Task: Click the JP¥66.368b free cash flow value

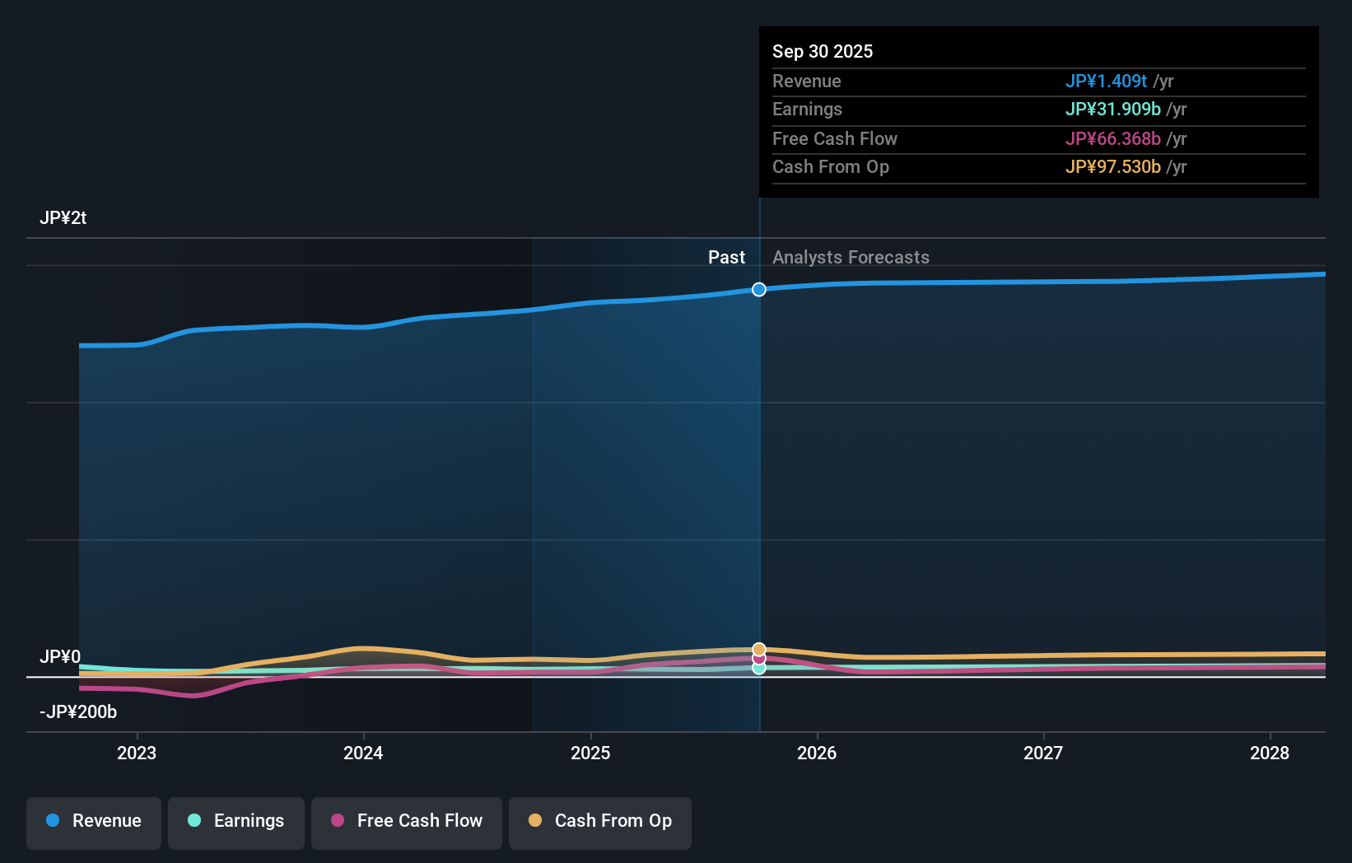Action: [x=1113, y=138]
